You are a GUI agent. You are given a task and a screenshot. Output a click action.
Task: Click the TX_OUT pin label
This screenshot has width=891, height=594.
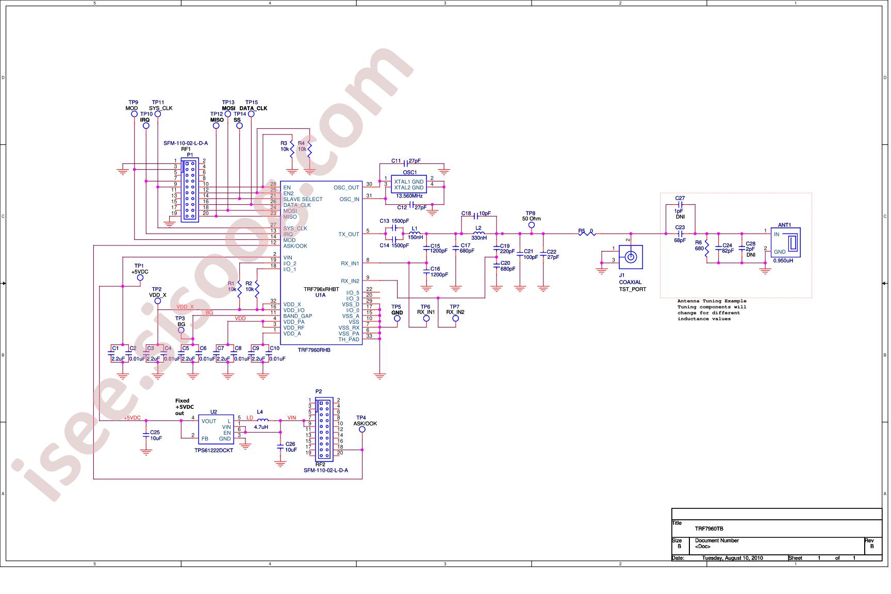(349, 234)
